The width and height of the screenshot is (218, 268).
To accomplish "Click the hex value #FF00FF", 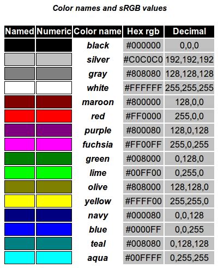I will tap(143, 144).
